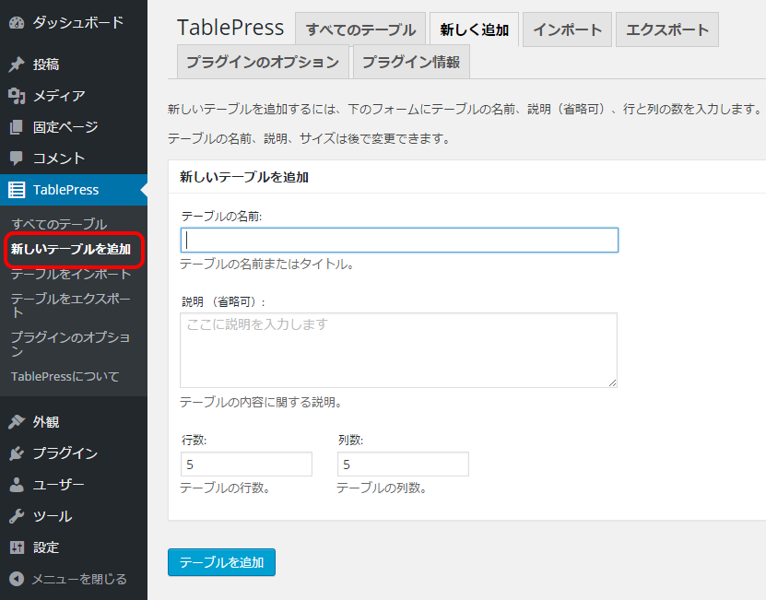This screenshot has height=600, width=766.
Task: Click the テーブルを追加 button
Action: point(222,562)
